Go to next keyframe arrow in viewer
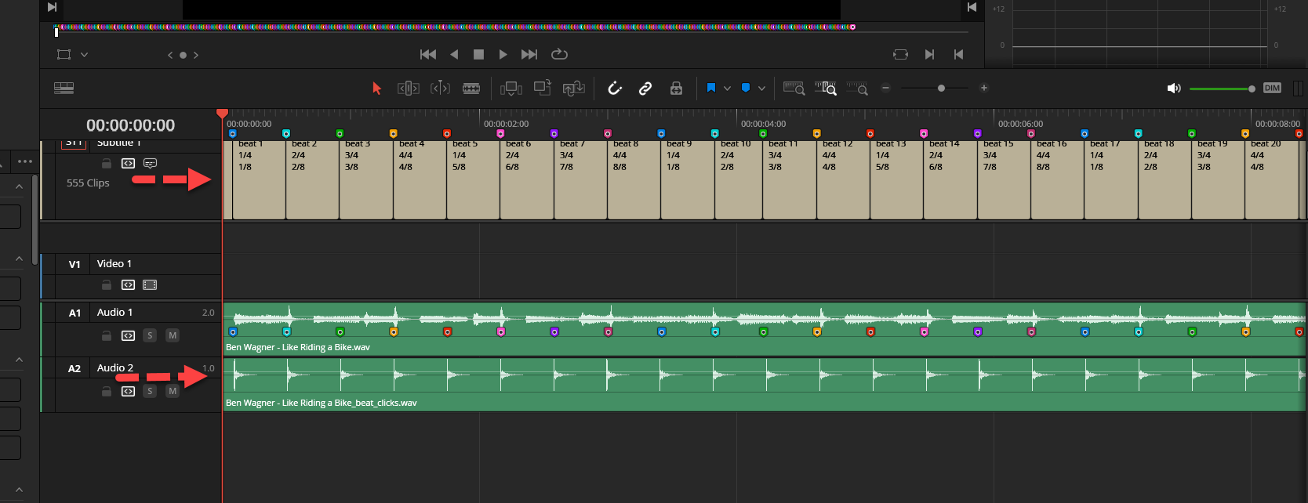The height and width of the screenshot is (503, 1308). pos(196,55)
